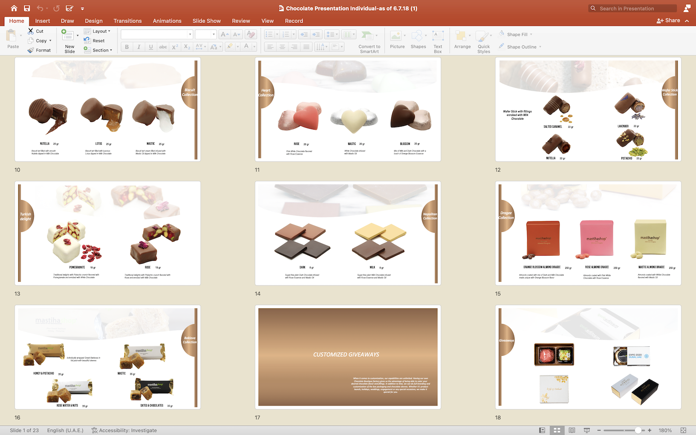Zoom in with the plus button
Image resolution: width=696 pixels, height=435 pixels.
click(650, 430)
